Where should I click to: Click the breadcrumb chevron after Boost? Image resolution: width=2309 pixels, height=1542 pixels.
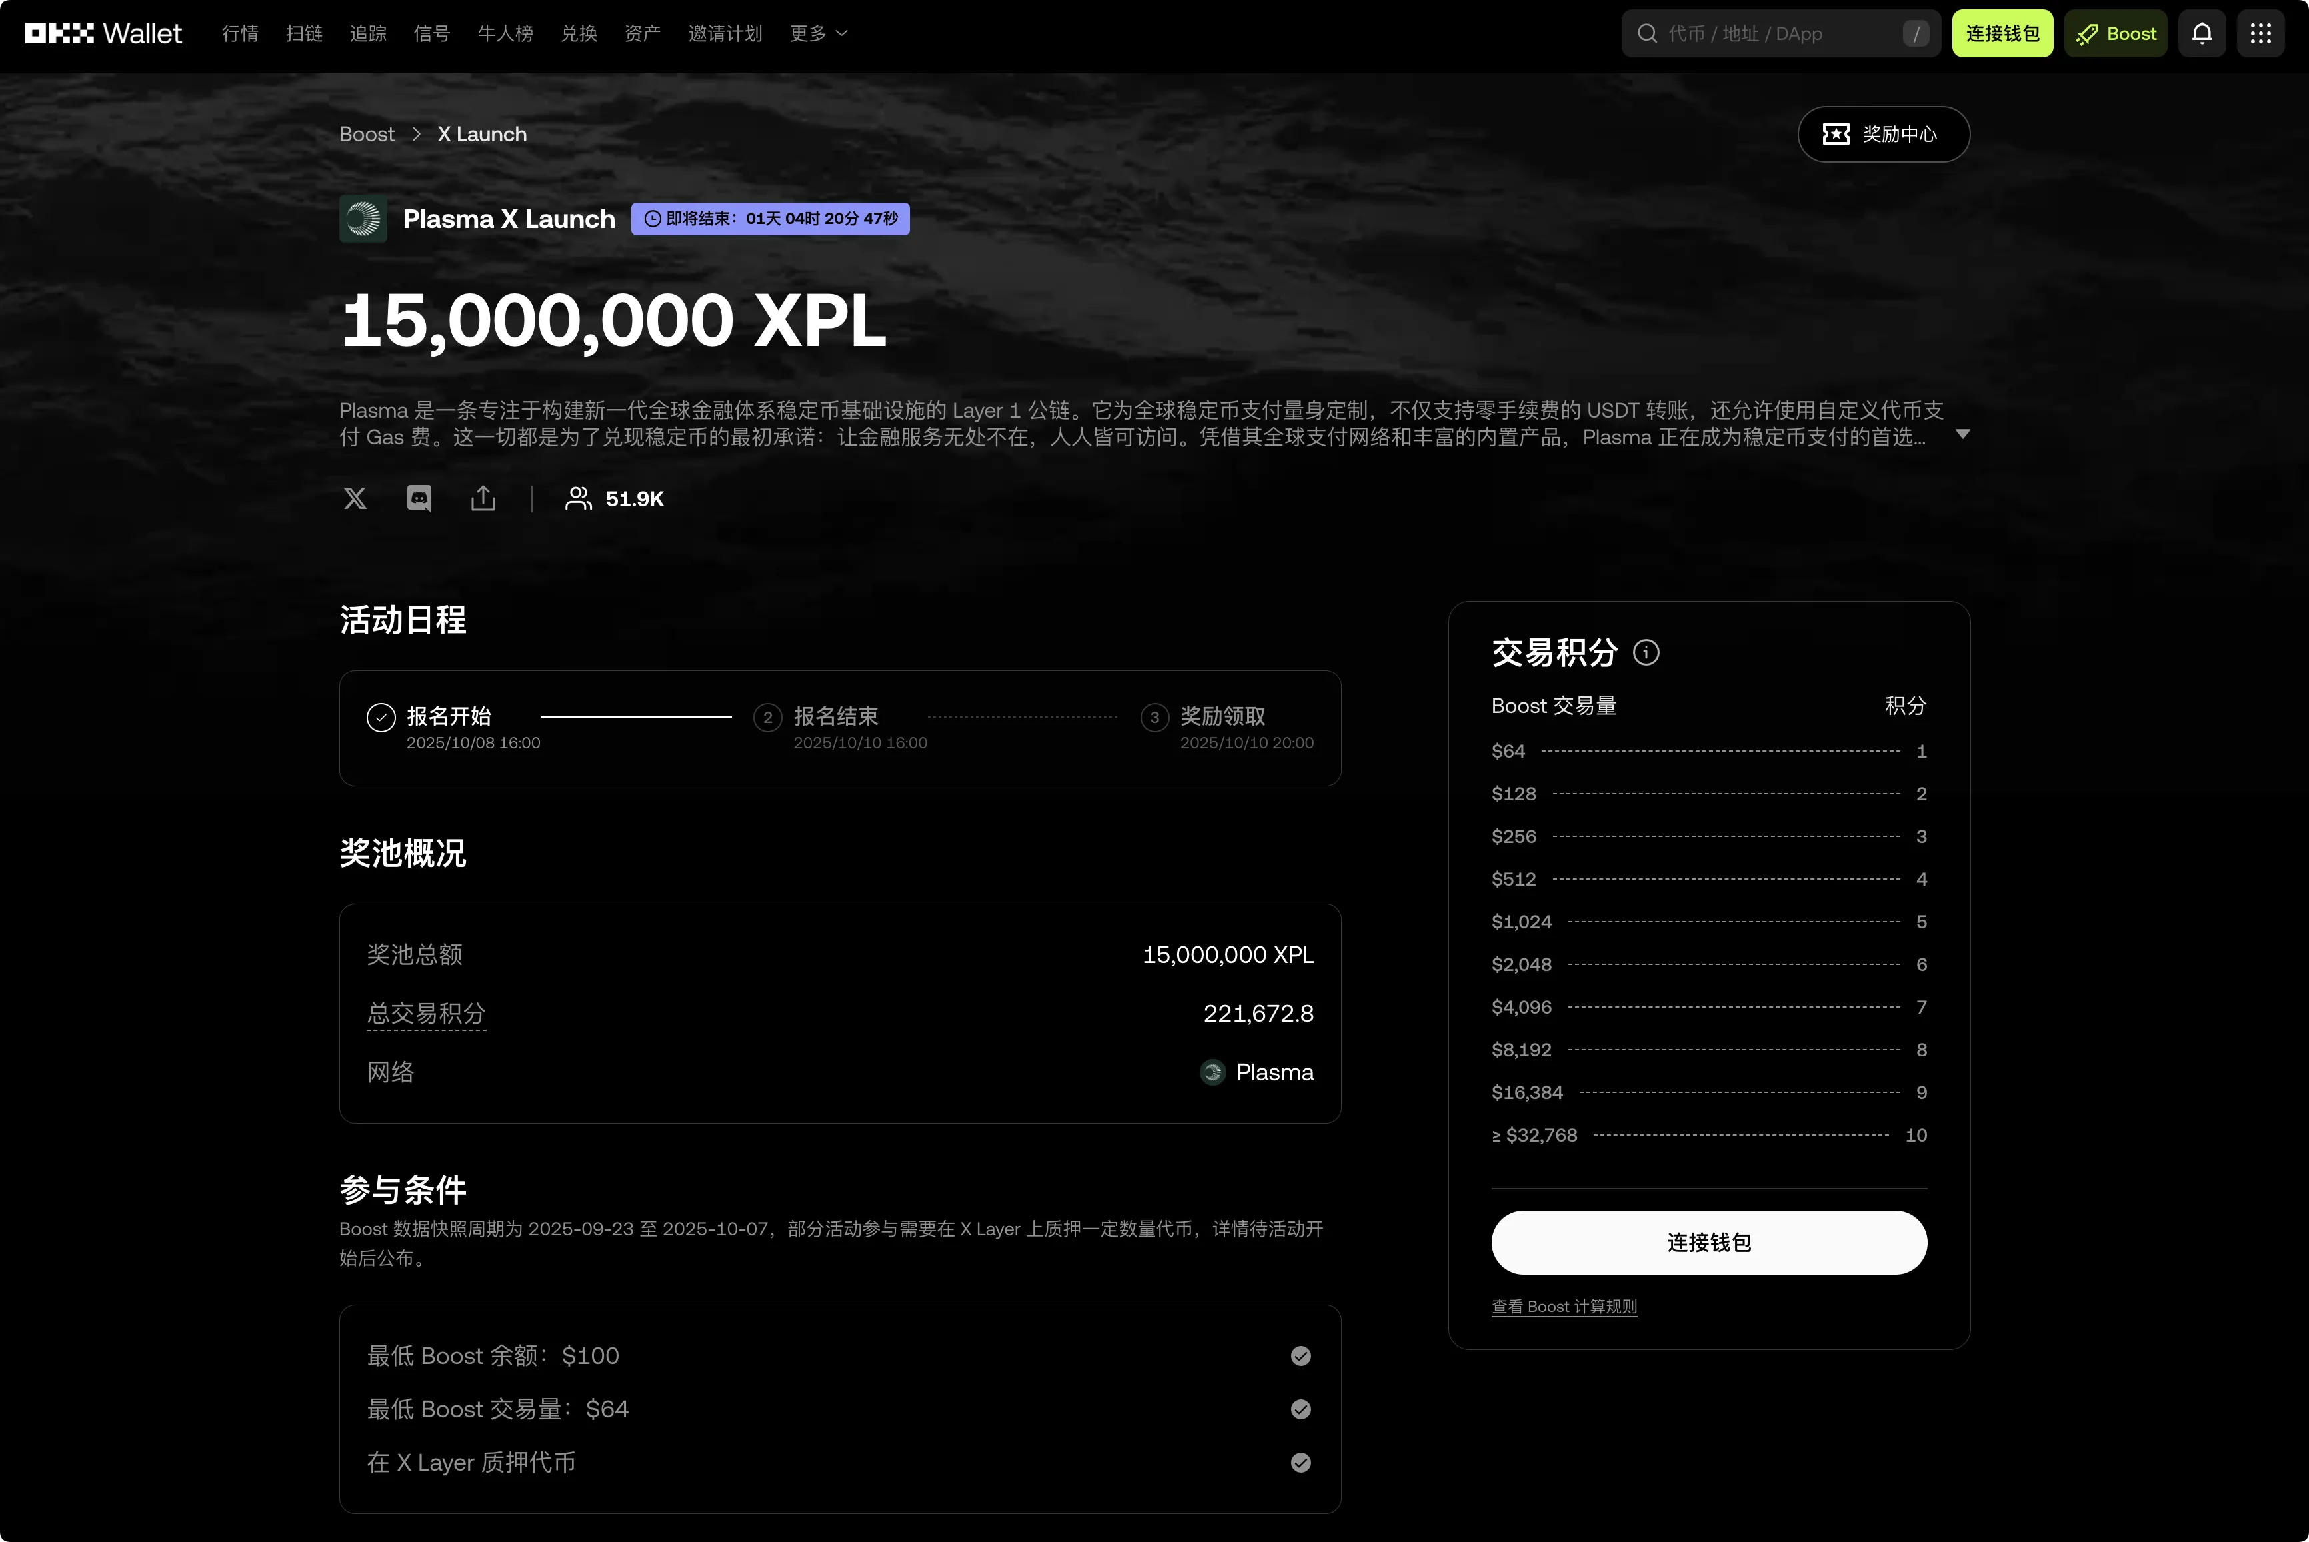pyautogui.click(x=416, y=134)
